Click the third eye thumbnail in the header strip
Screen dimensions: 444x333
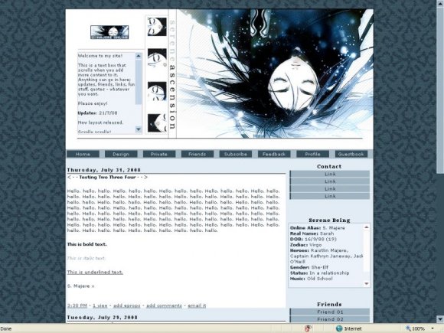pos(157,91)
